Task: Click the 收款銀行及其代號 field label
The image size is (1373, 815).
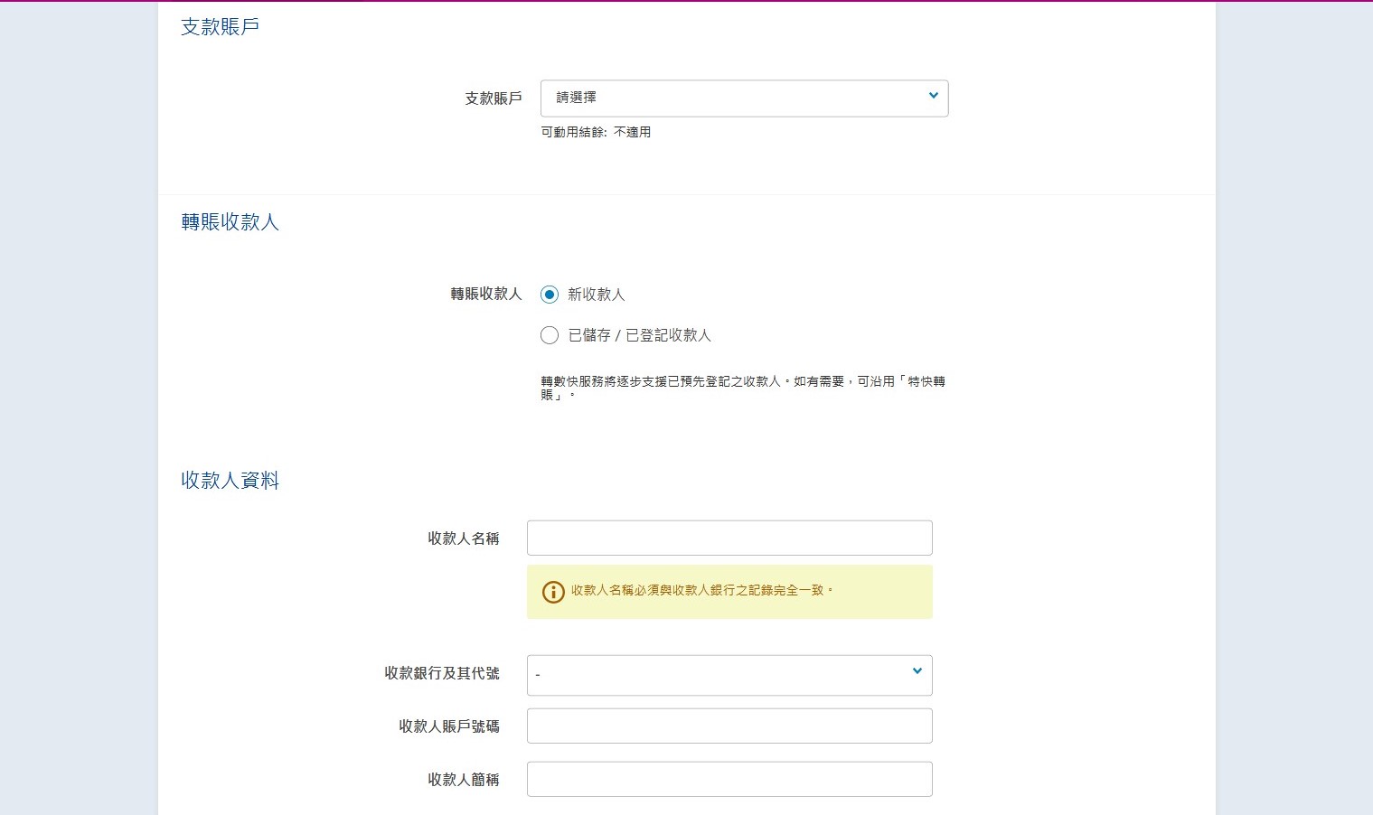Action: [441, 673]
